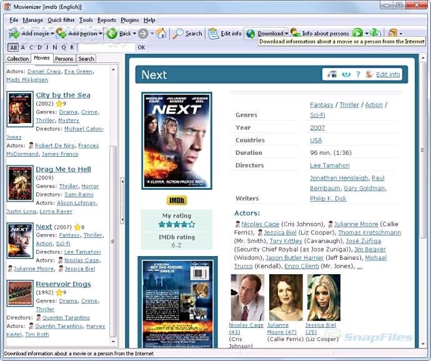Image resolution: width=431 pixels, height=361 pixels.
Task: Toggle letter filter D
Action: pos(39,47)
